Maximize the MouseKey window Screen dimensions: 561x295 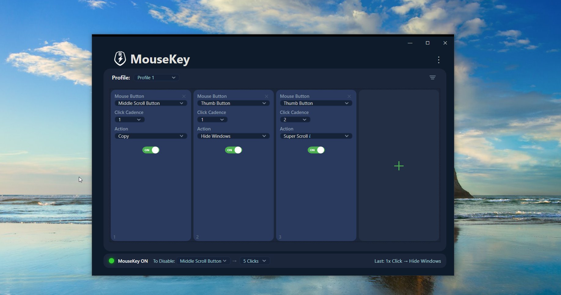click(427, 43)
